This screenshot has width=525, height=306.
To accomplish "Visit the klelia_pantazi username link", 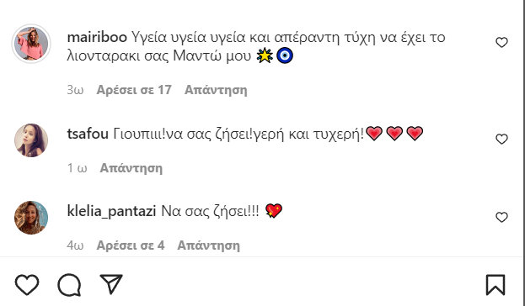I will click(x=111, y=211).
